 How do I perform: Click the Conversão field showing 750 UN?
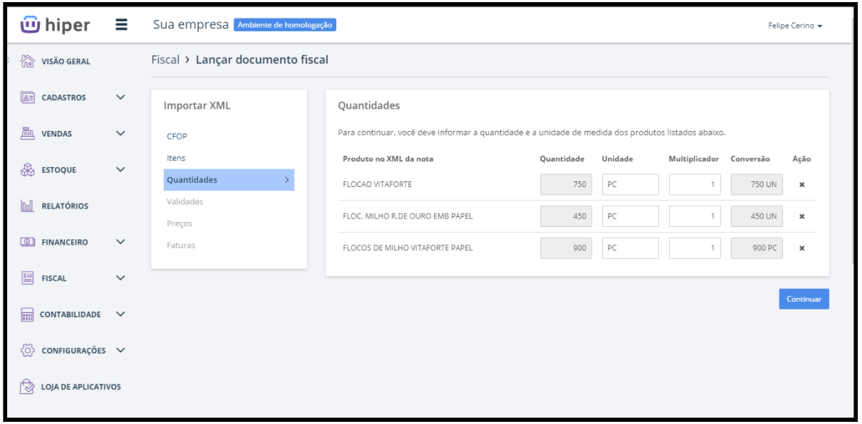click(758, 184)
